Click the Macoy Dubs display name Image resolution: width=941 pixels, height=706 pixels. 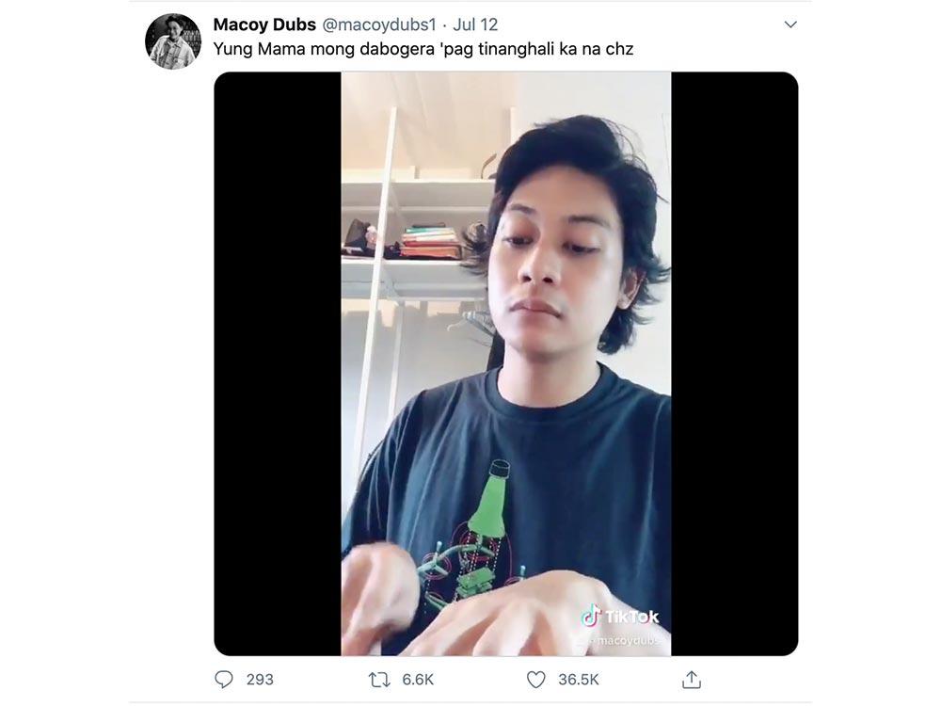point(264,24)
